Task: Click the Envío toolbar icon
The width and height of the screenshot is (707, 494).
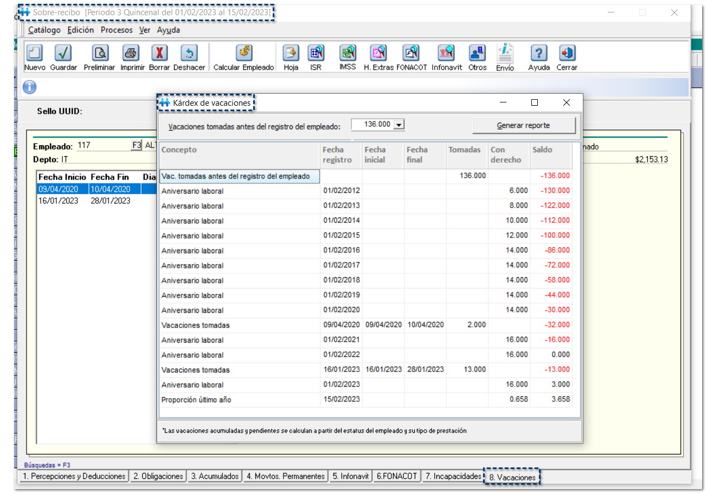Action: coord(505,53)
